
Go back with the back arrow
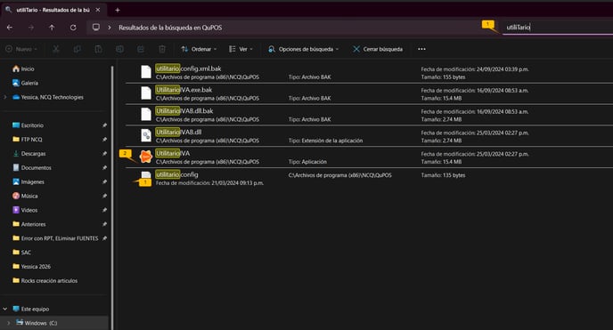point(10,28)
